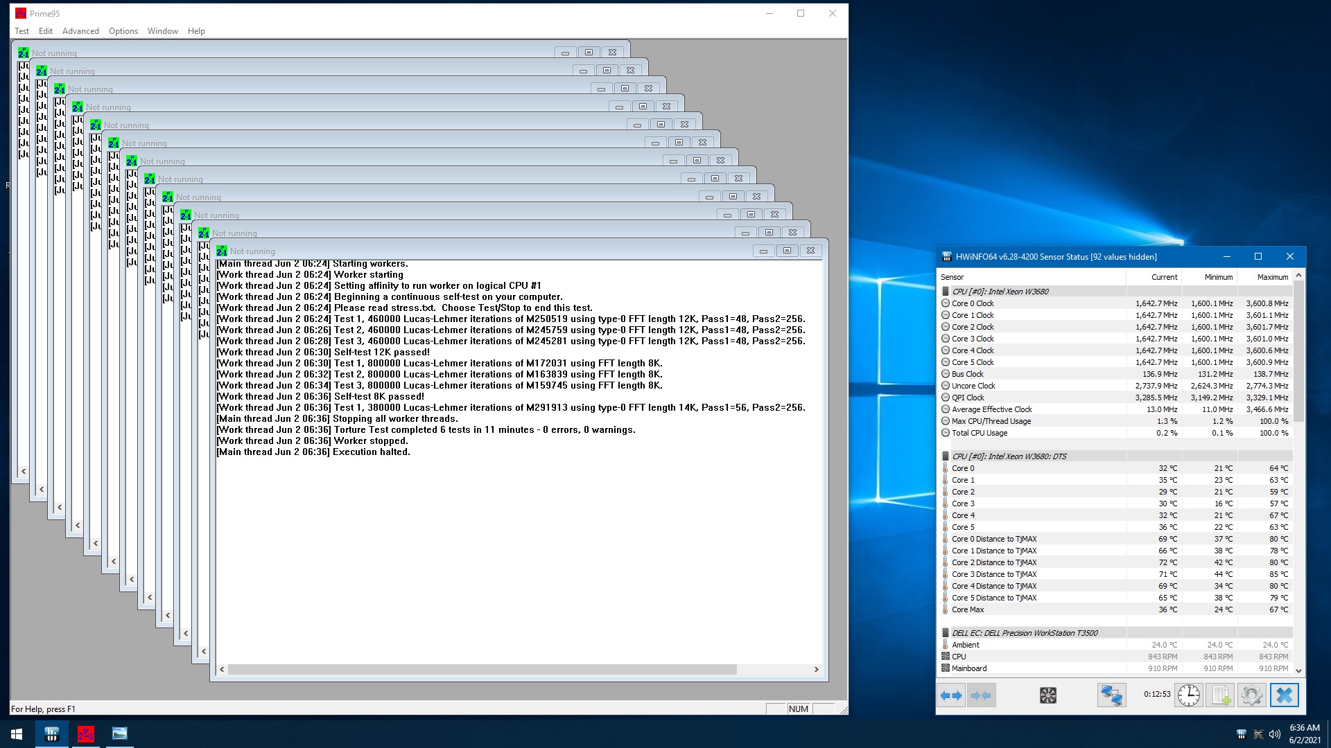Click topmost background 'Not running' worker title

[54, 53]
